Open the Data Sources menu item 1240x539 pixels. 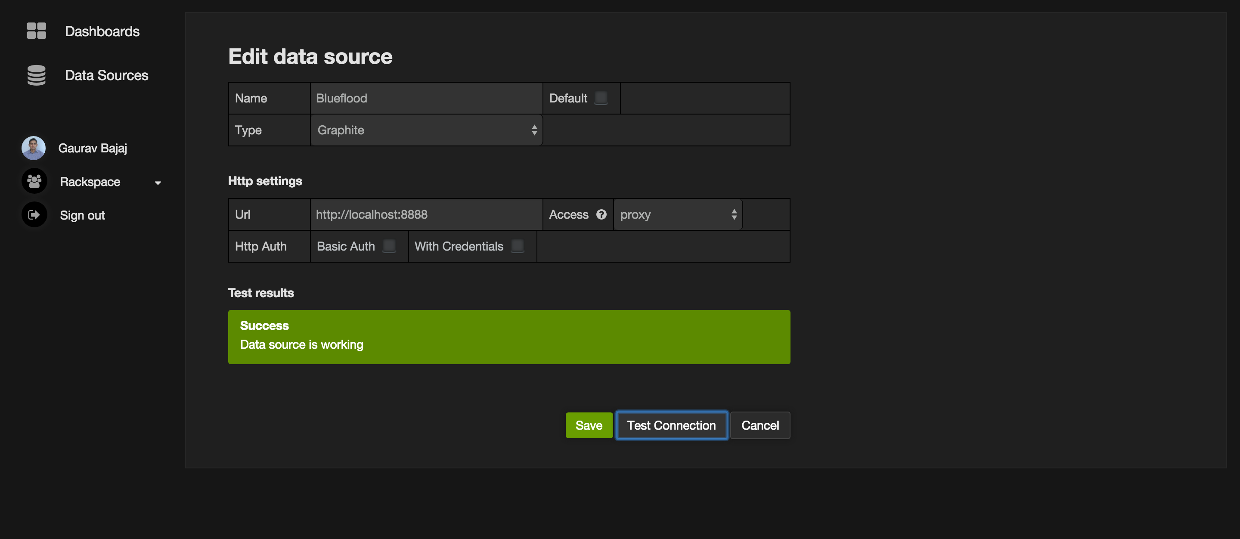coord(106,76)
